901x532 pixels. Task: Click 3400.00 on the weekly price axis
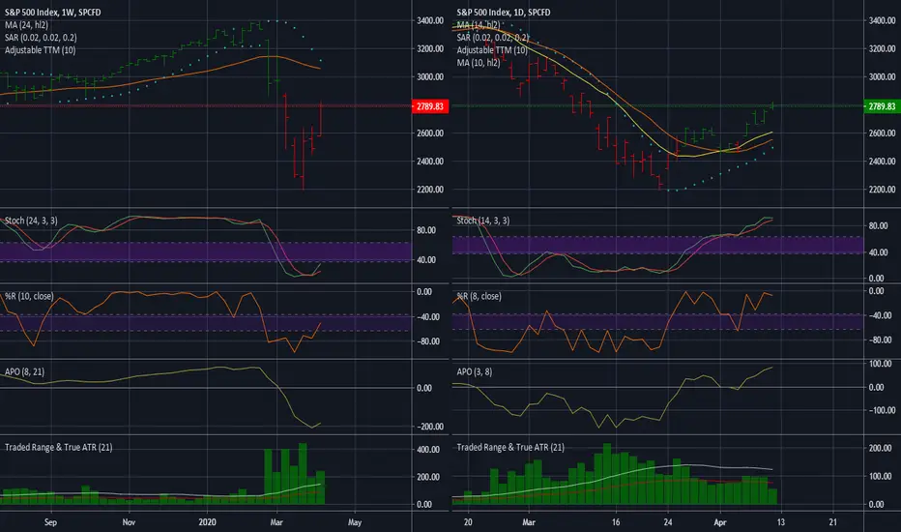[x=430, y=20]
